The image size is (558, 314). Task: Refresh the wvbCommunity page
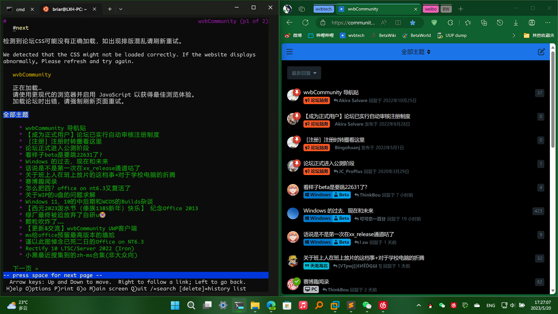tap(305, 23)
